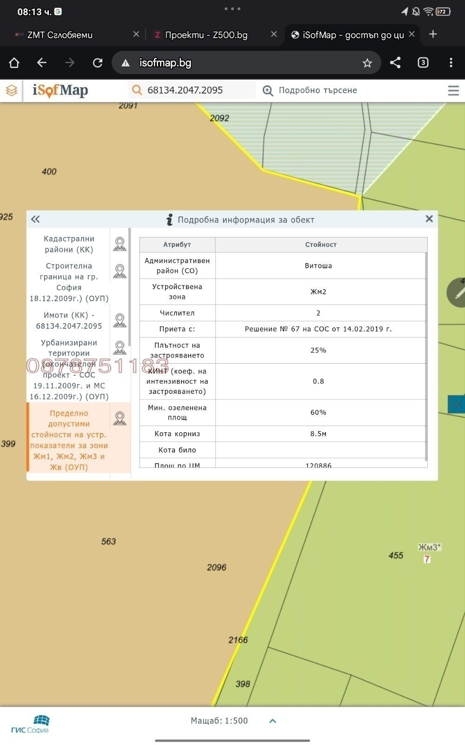465x745 pixels.
Task: Select Кадастрални райони (КК) list item
Action: (x=69, y=244)
